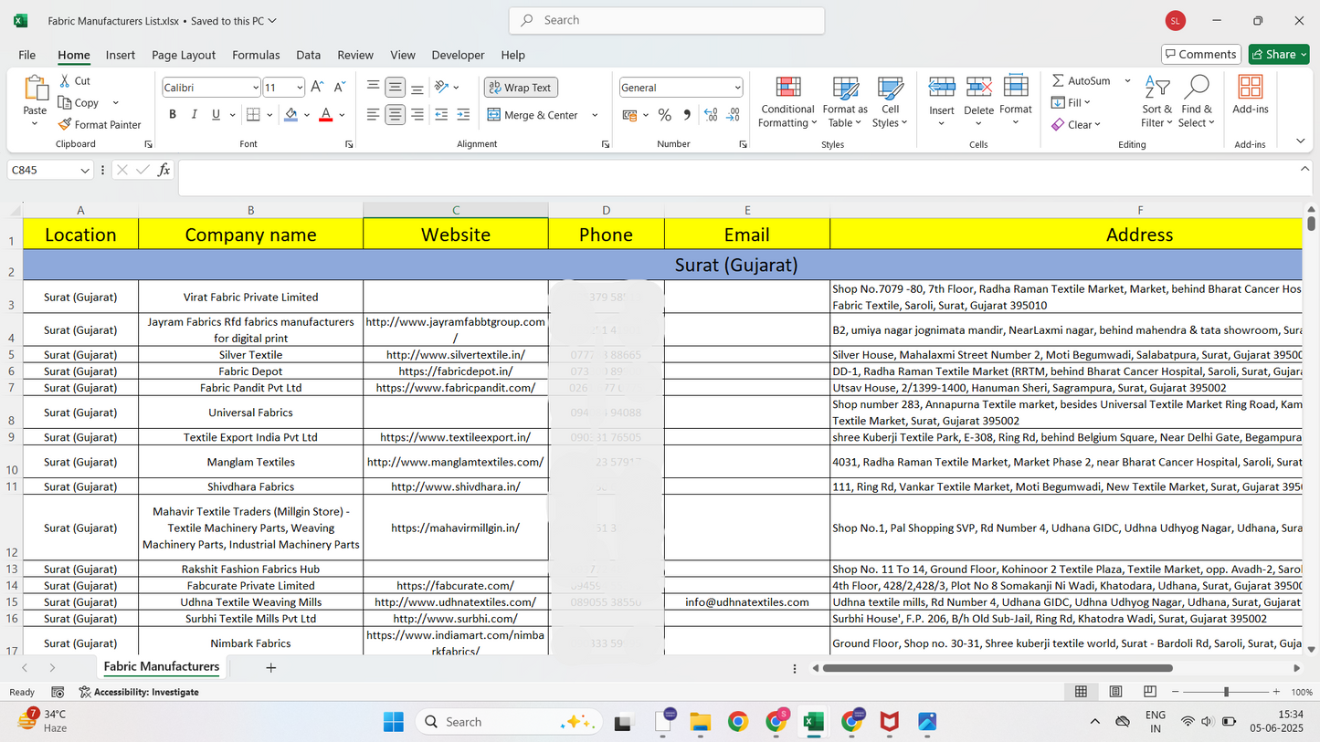Apply Percent Style to the cell
The image size is (1320, 742).
coord(664,114)
